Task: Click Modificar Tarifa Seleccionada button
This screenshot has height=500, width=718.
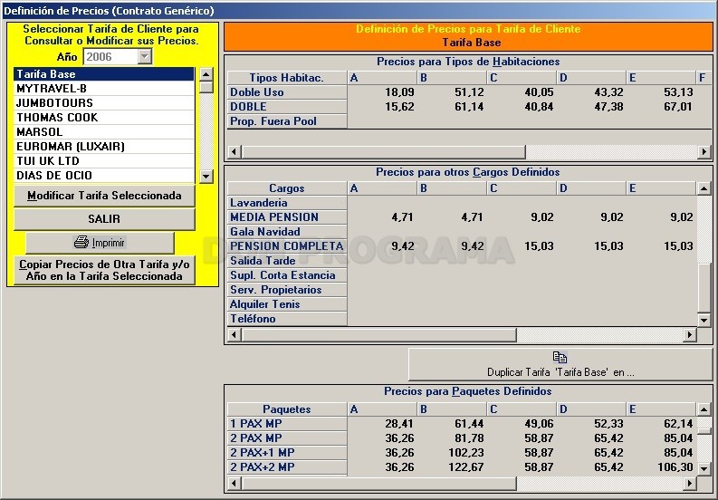Action: click(104, 196)
